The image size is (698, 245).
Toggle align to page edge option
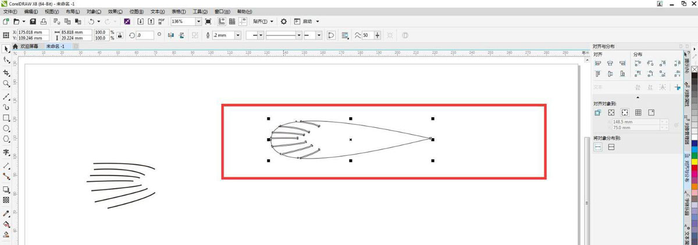click(x=611, y=113)
